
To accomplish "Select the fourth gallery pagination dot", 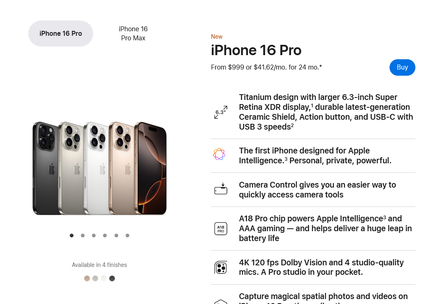I will 105,235.
